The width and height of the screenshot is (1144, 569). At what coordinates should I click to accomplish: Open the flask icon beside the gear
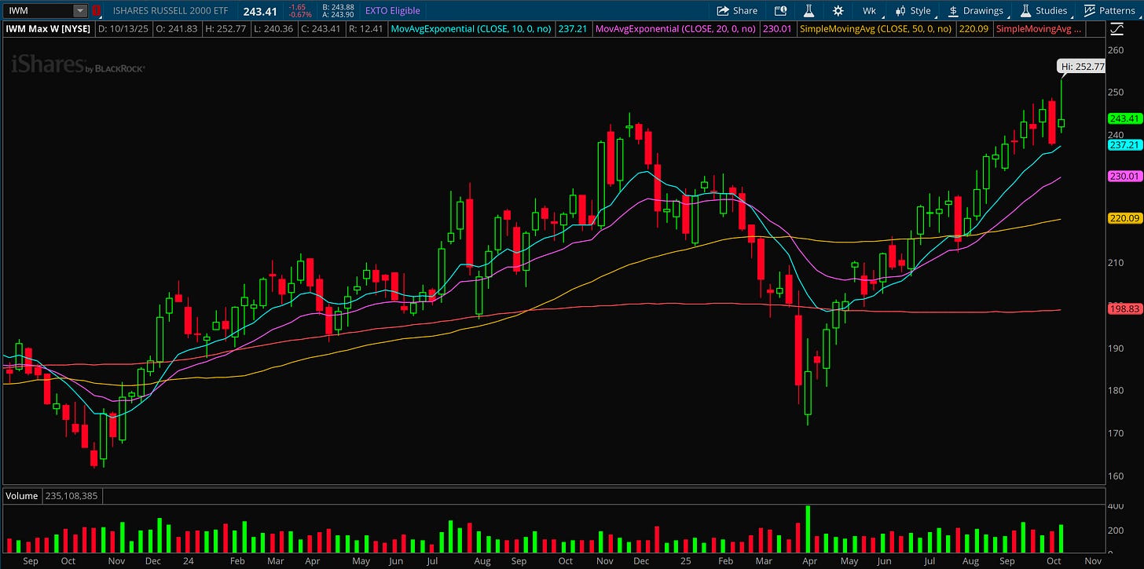(x=807, y=11)
